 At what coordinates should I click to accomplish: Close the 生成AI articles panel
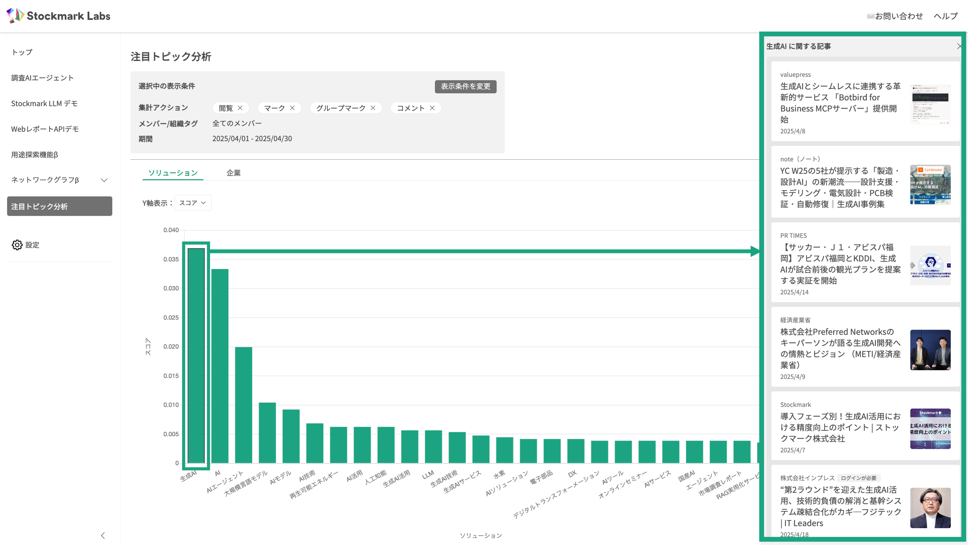pyautogui.click(x=959, y=46)
